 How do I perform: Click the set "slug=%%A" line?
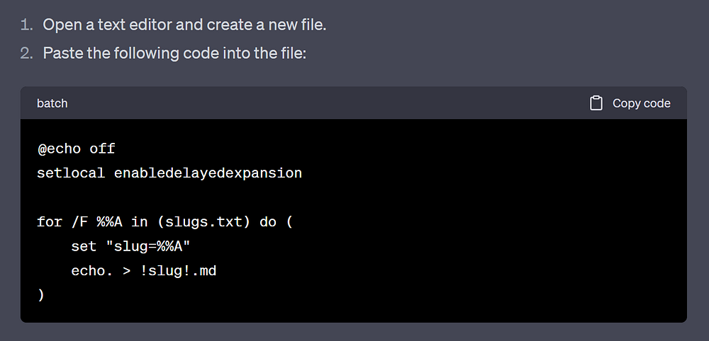(x=130, y=247)
